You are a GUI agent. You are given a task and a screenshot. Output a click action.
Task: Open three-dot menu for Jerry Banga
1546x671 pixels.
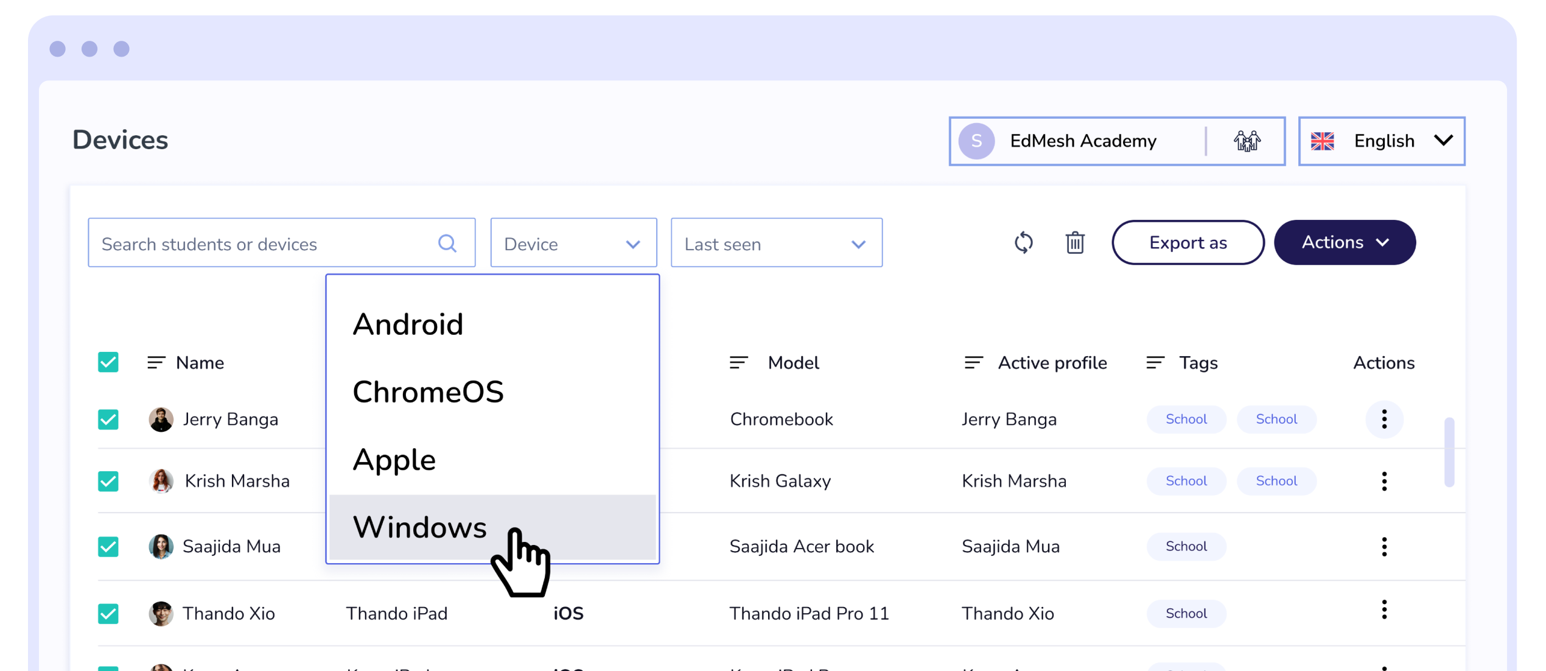(1384, 419)
